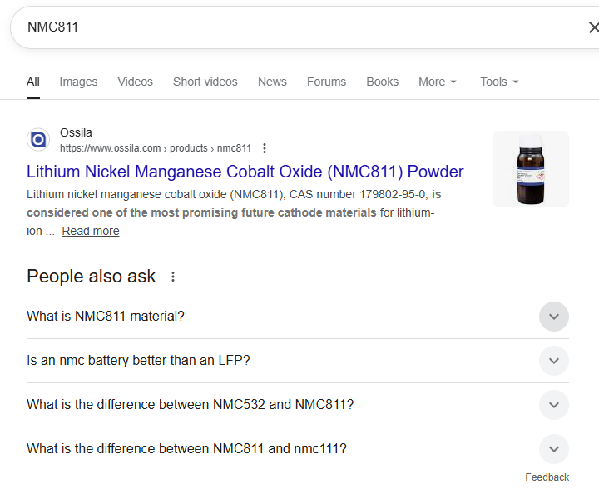Open the Books tab
Viewport: 599px width, 494px height.
pyautogui.click(x=382, y=82)
